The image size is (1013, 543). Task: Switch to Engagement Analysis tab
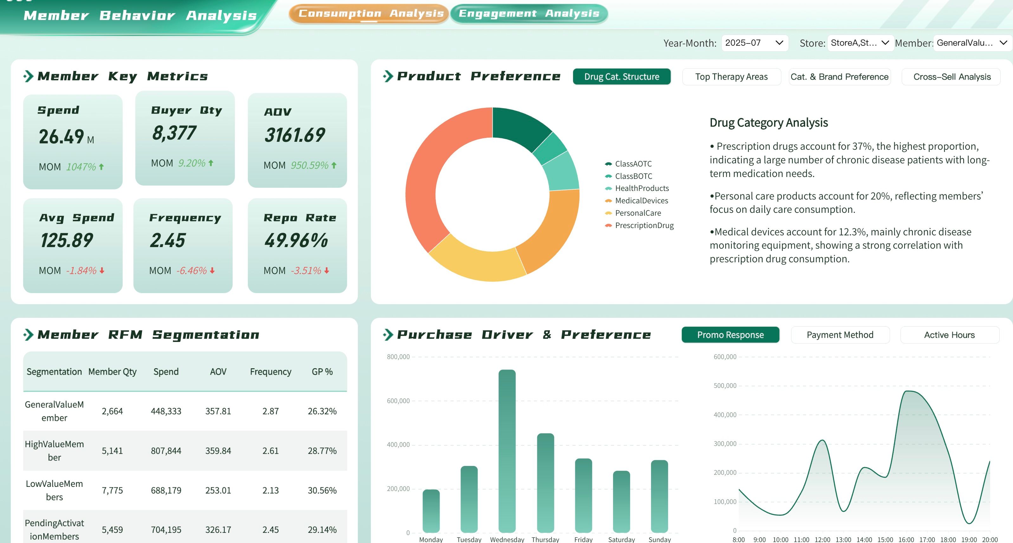(x=529, y=14)
